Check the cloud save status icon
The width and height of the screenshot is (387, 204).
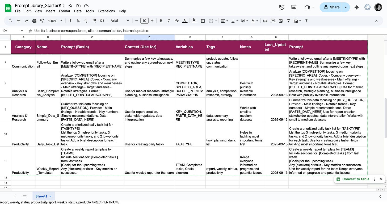[86, 6]
